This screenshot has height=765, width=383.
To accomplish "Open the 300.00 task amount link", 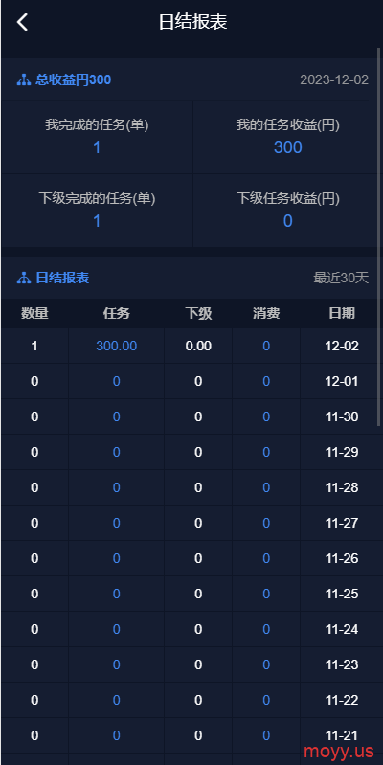I will (117, 346).
